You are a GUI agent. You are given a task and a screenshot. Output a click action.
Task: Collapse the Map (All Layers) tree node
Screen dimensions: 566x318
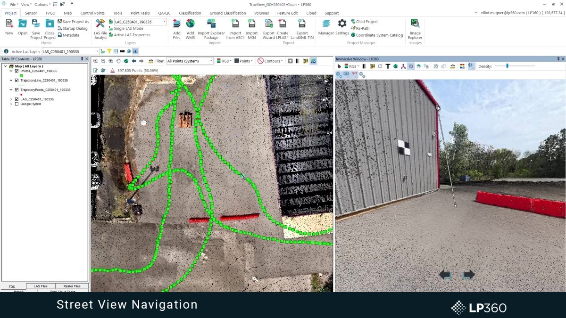(6, 66)
